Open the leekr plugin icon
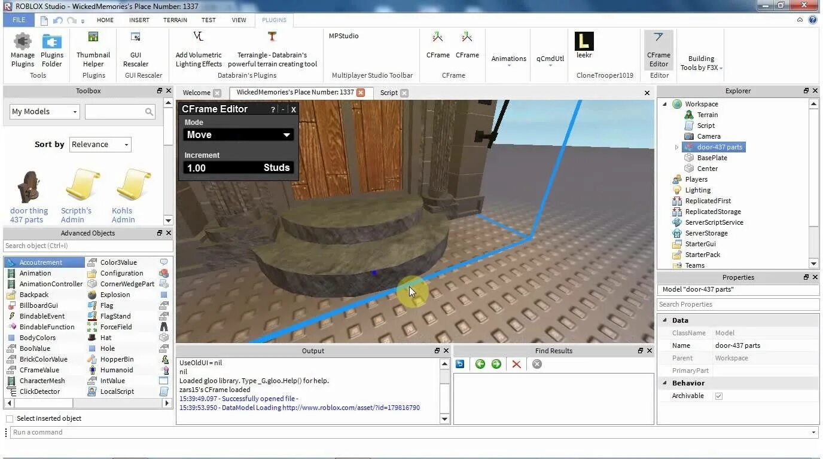 pos(584,45)
